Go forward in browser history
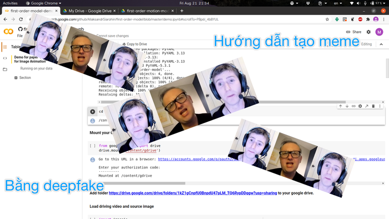 tap(13, 19)
